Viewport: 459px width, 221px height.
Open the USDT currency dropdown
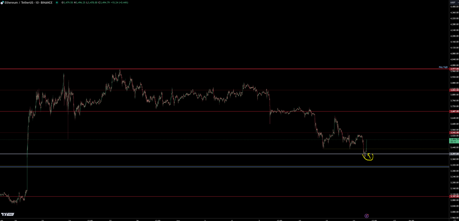[454, 2]
